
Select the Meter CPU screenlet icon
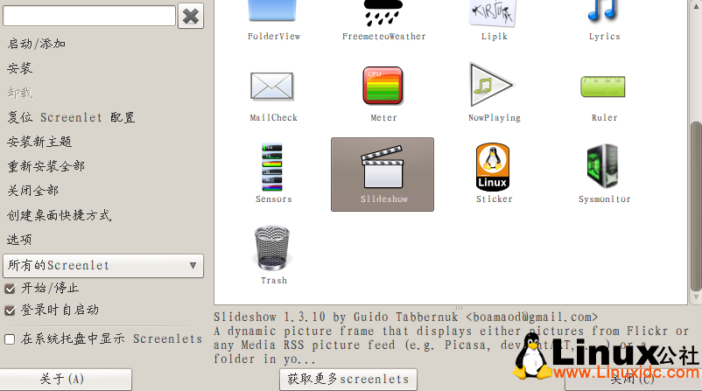383,87
